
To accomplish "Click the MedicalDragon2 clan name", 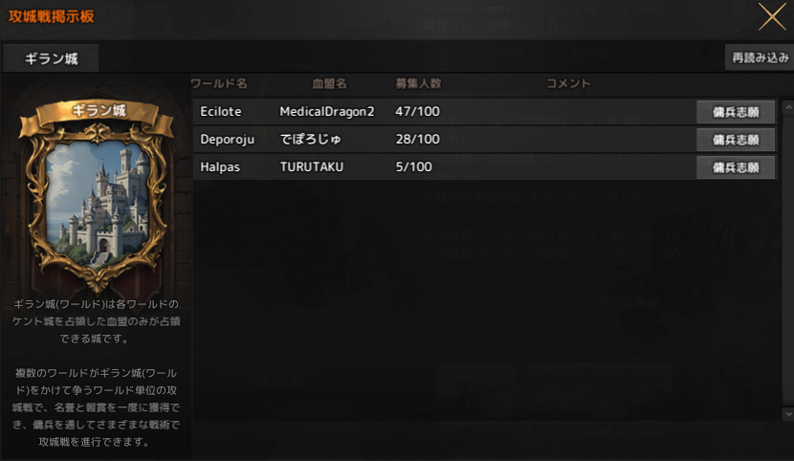I will pos(326,111).
